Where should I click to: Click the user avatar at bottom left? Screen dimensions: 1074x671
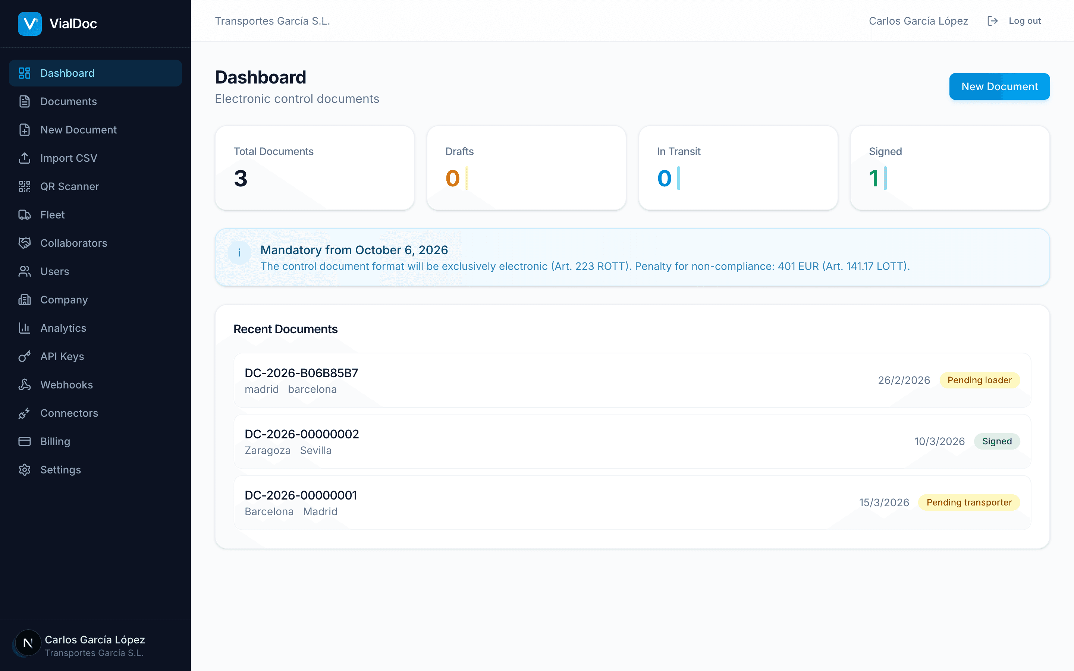click(x=28, y=643)
